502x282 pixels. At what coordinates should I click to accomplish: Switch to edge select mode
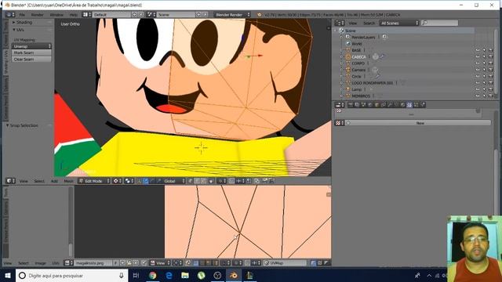(197, 181)
